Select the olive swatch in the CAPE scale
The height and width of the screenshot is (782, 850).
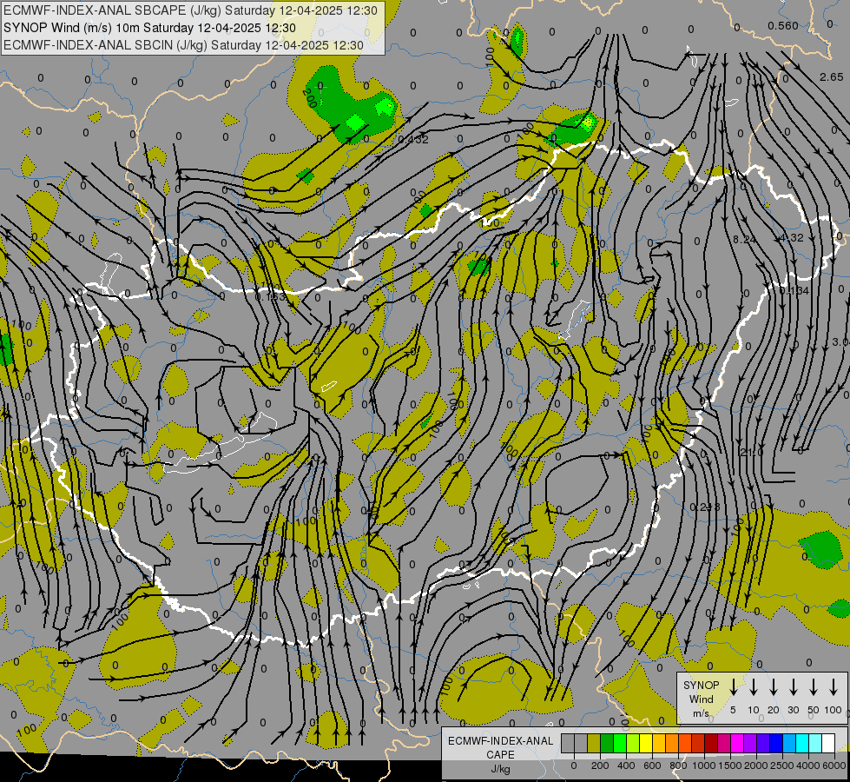tap(594, 744)
